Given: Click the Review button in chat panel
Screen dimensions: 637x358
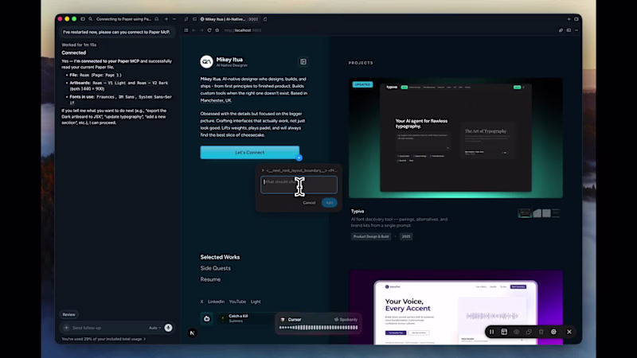Looking at the screenshot, I should click(x=68, y=314).
